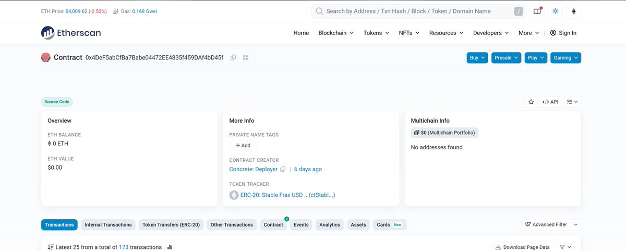Open the ERC-20 Stable Frax USD token link
Screen dimensions: 626x251
pos(288,195)
